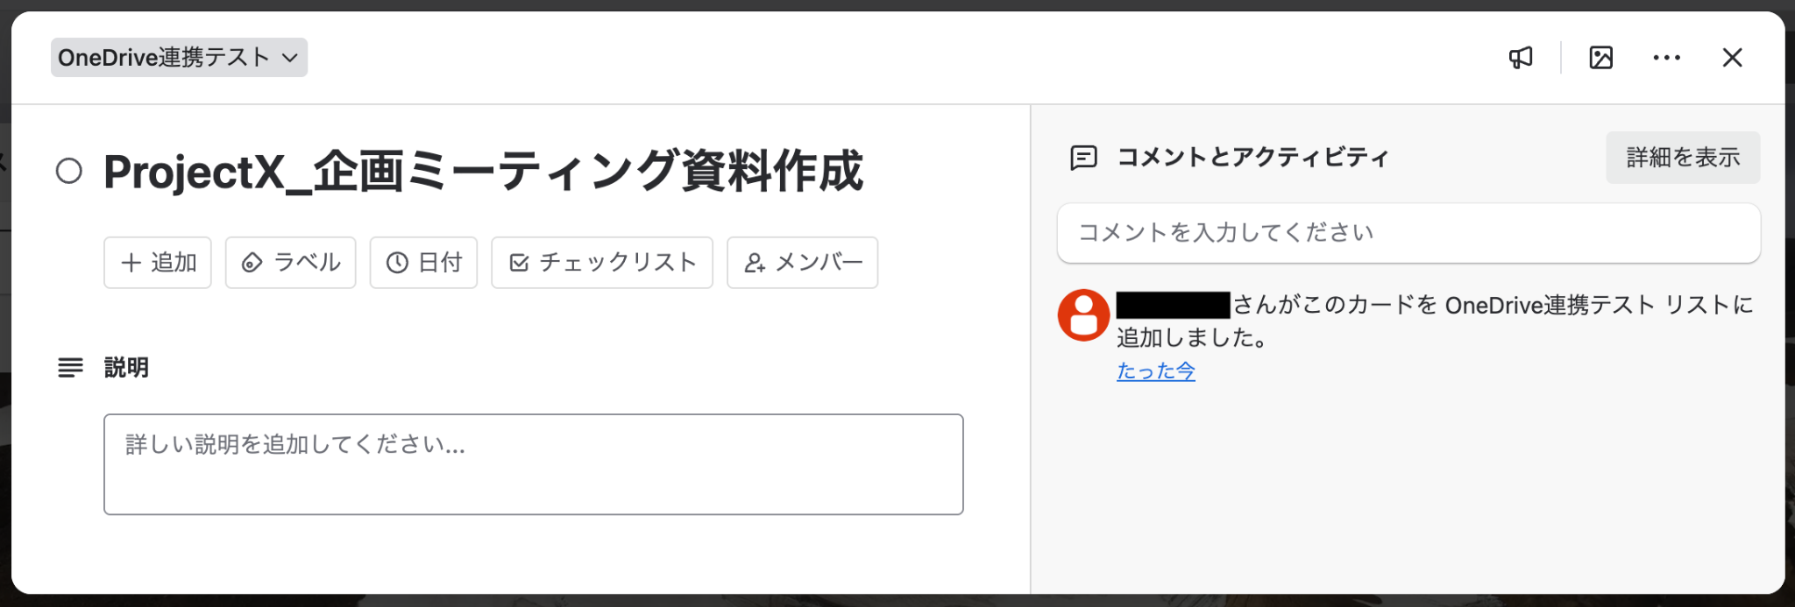This screenshot has width=1795, height=607.
Task: Click the card title ProjectX_企画ミーティング資料作成
Action: coord(483,172)
